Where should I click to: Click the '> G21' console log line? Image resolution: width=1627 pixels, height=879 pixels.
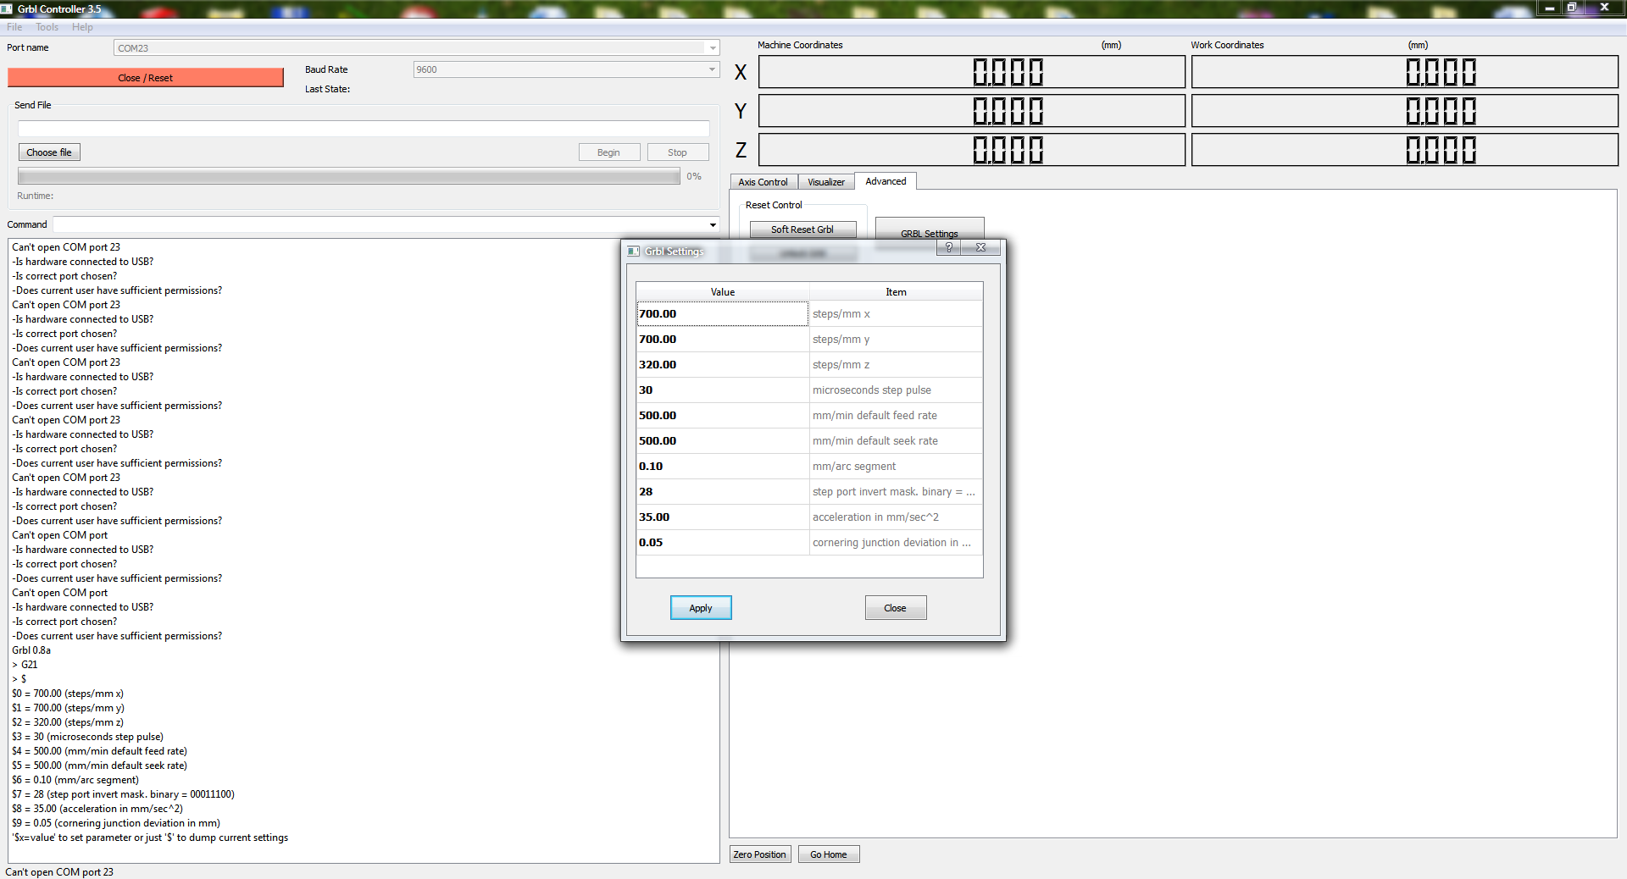point(25,665)
